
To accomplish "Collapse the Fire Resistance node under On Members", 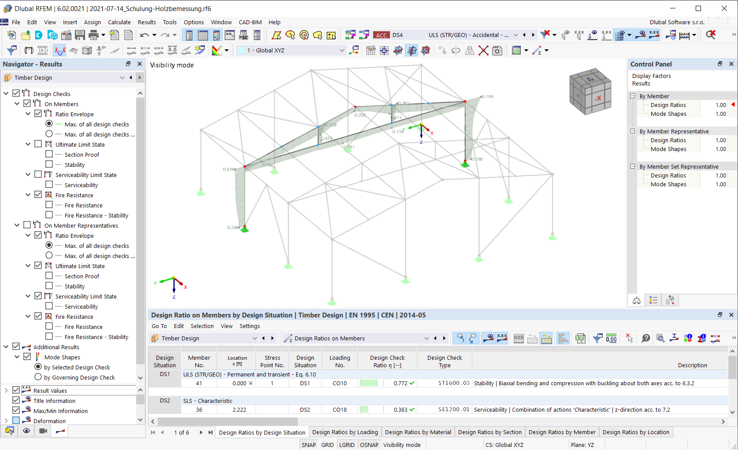I will [x=28, y=195].
